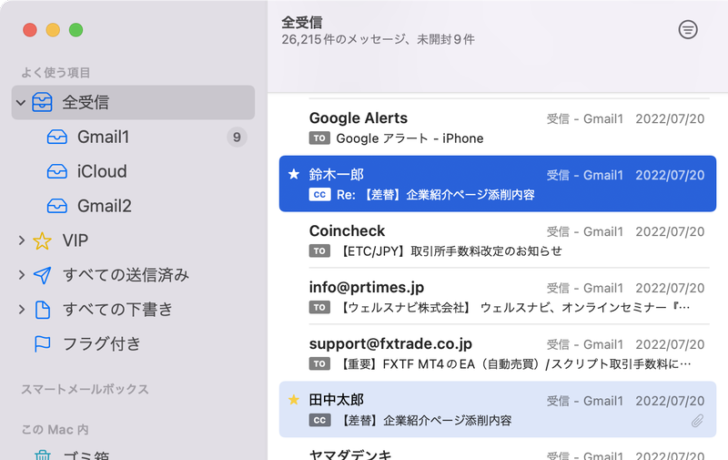This screenshot has width=728, height=460.
Task: Open すべての下書き mailbox
Action: click(x=133, y=309)
